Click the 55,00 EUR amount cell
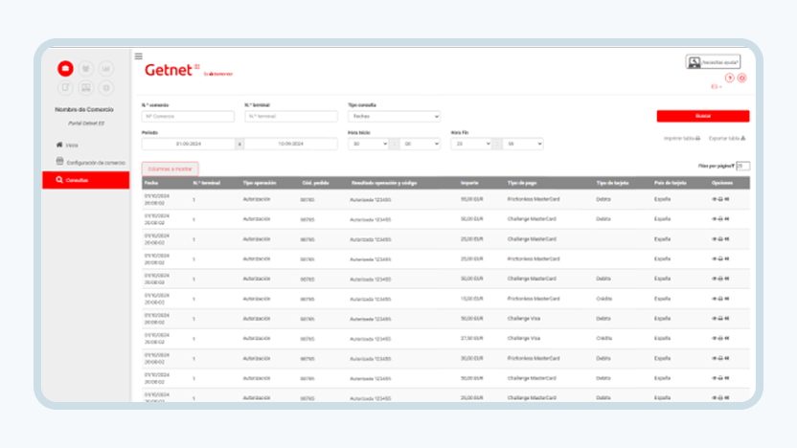The height and width of the screenshot is (448, 797). click(x=471, y=199)
